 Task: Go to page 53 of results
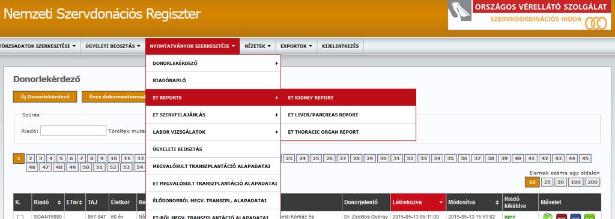pyautogui.click(x=126, y=167)
